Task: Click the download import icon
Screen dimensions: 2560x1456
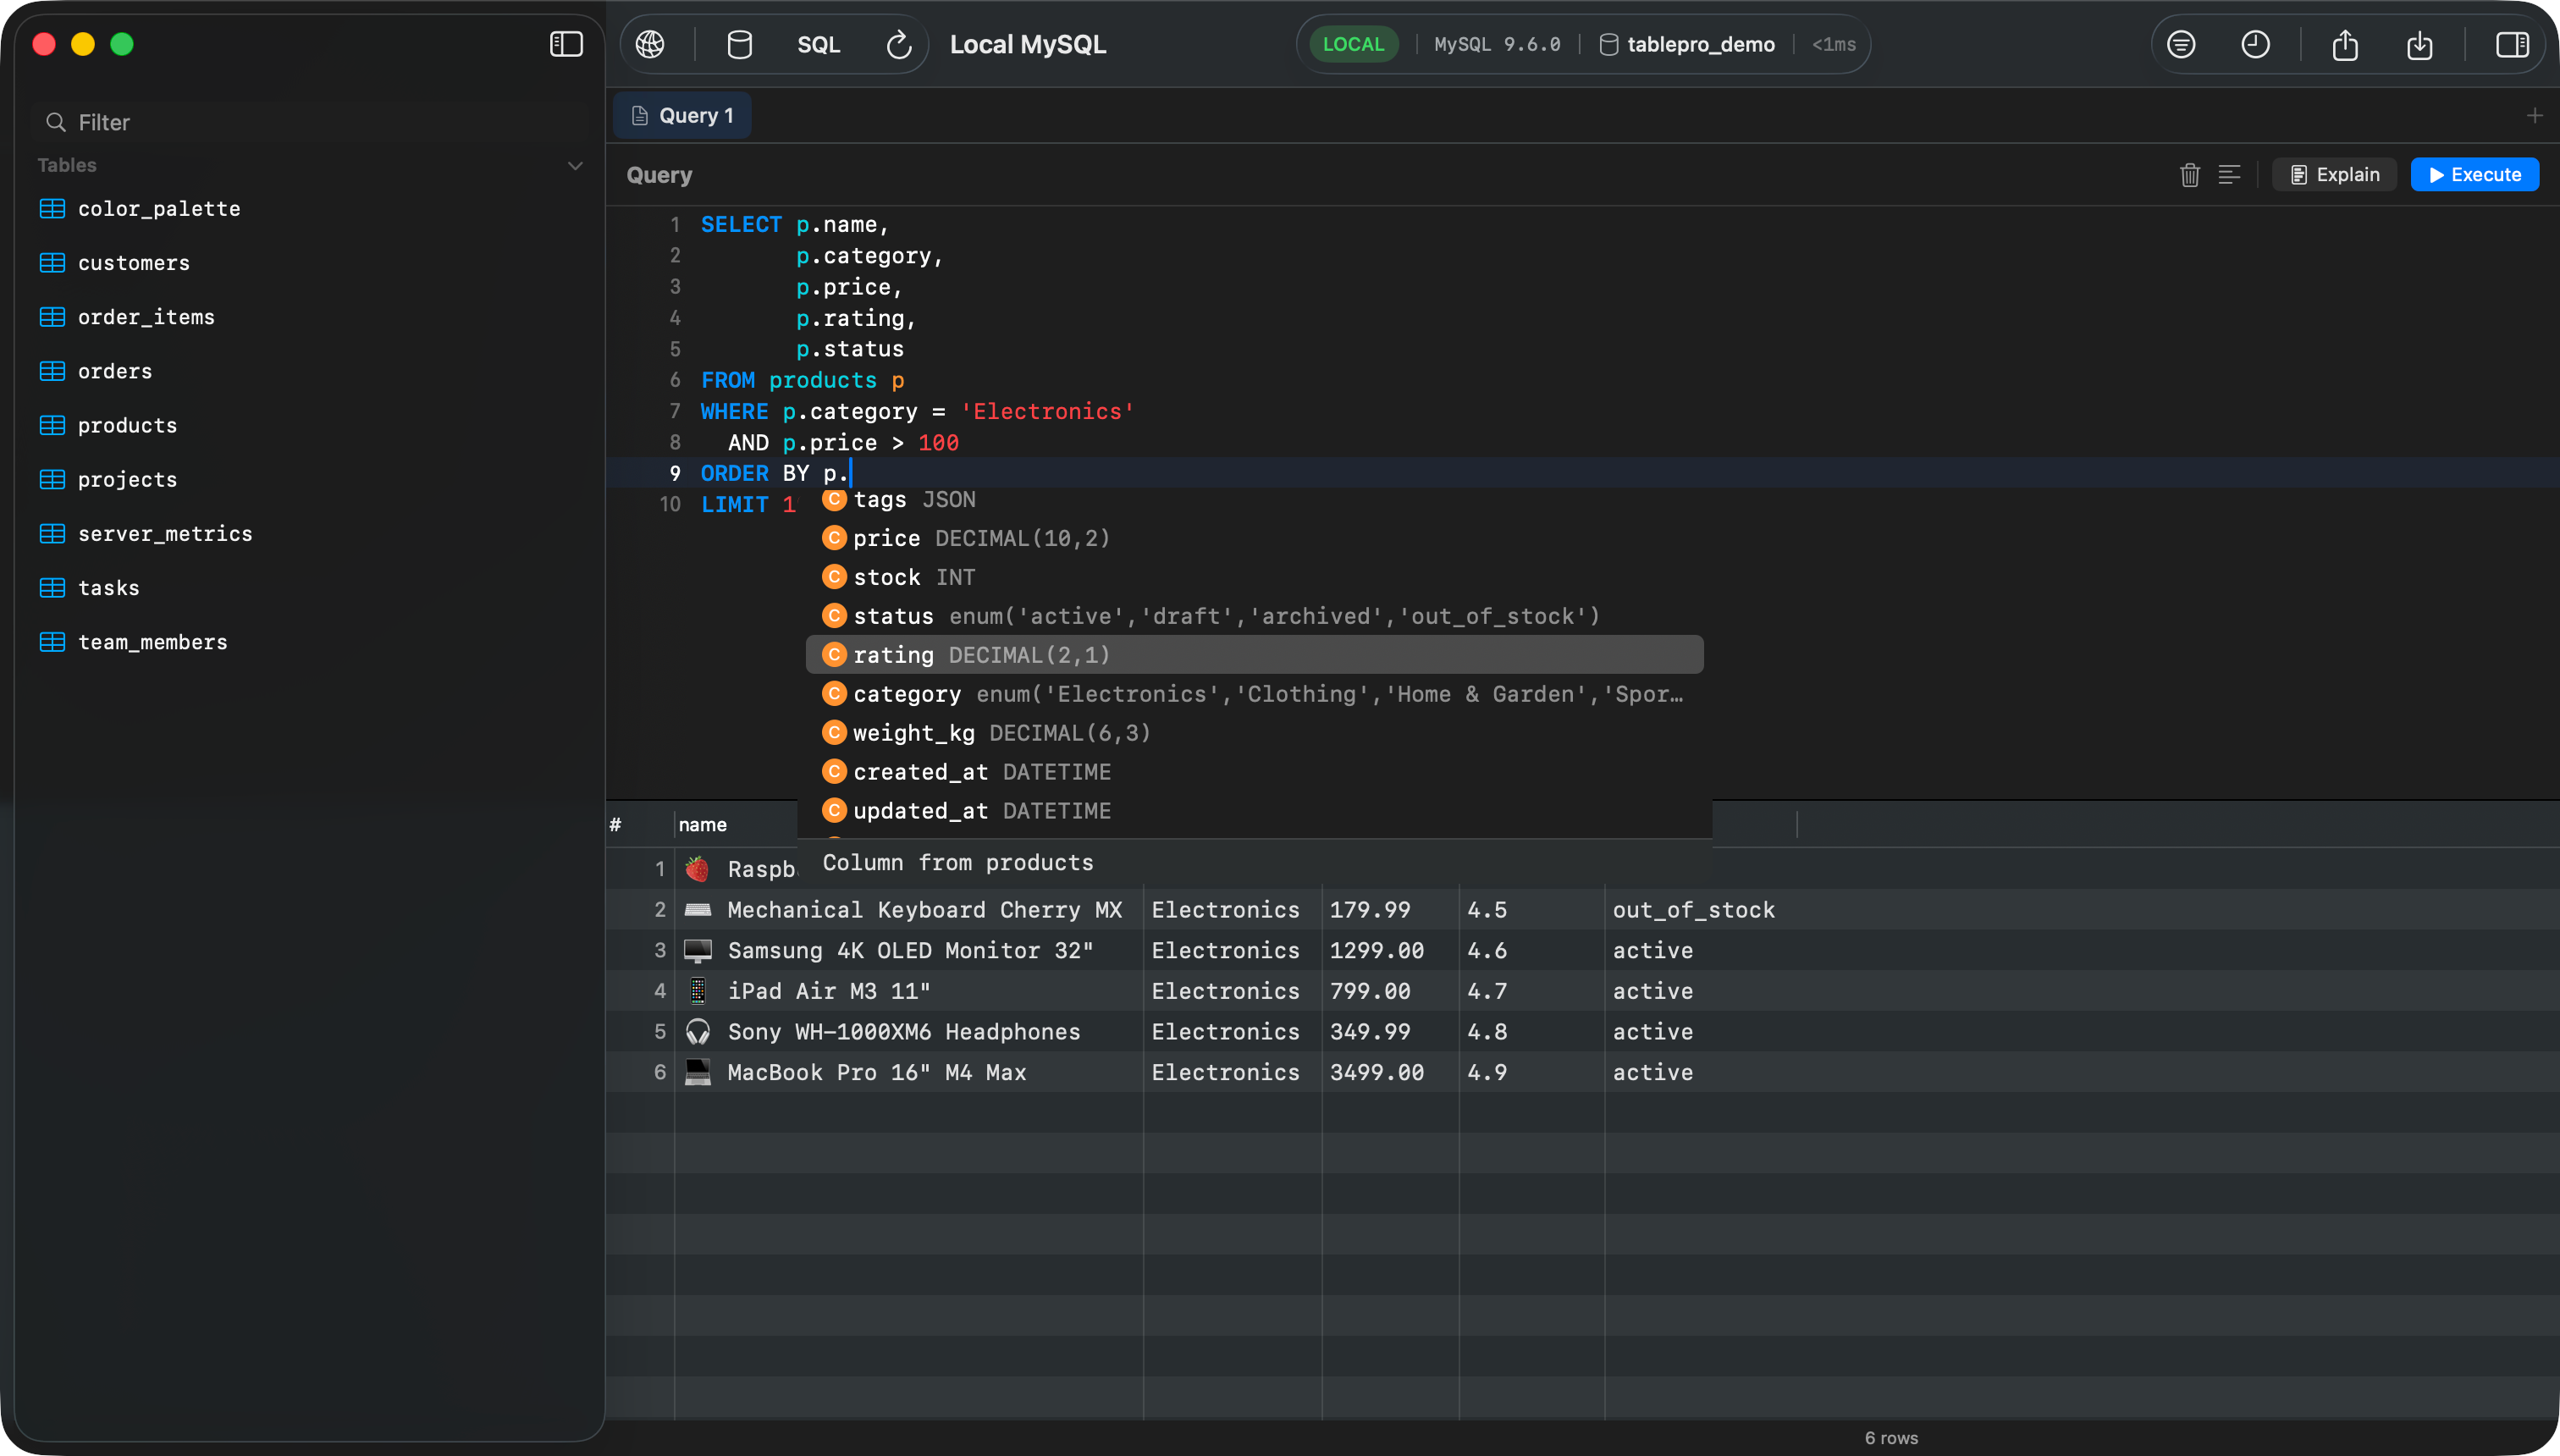Action: (2420, 45)
